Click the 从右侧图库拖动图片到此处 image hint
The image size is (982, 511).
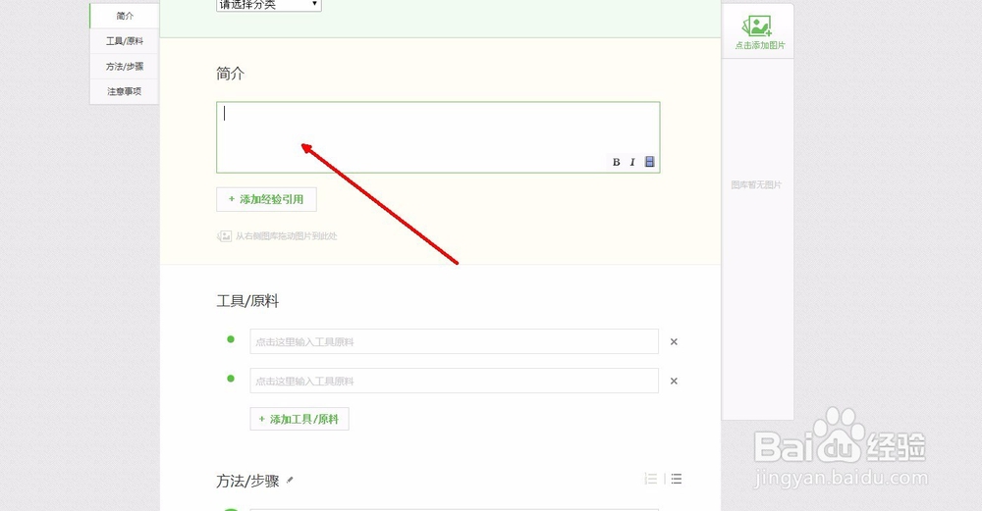(x=278, y=235)
